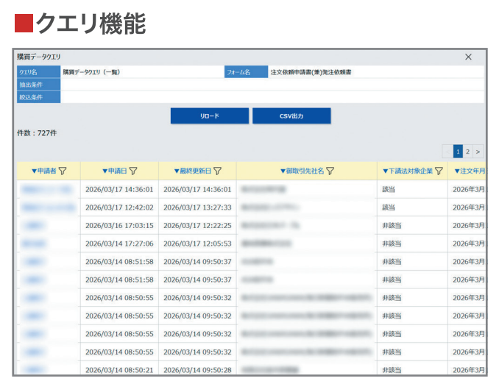
Task: Click the CSV出力 button
Action: point(291,115)
